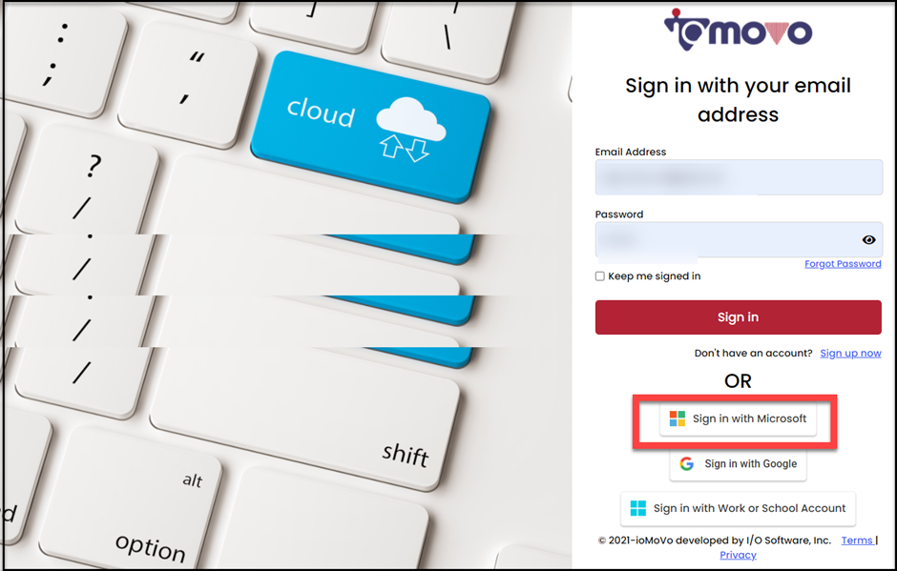Choose Sign in with Microsoft
The image size is (897, 571).
tap(738, 419)
